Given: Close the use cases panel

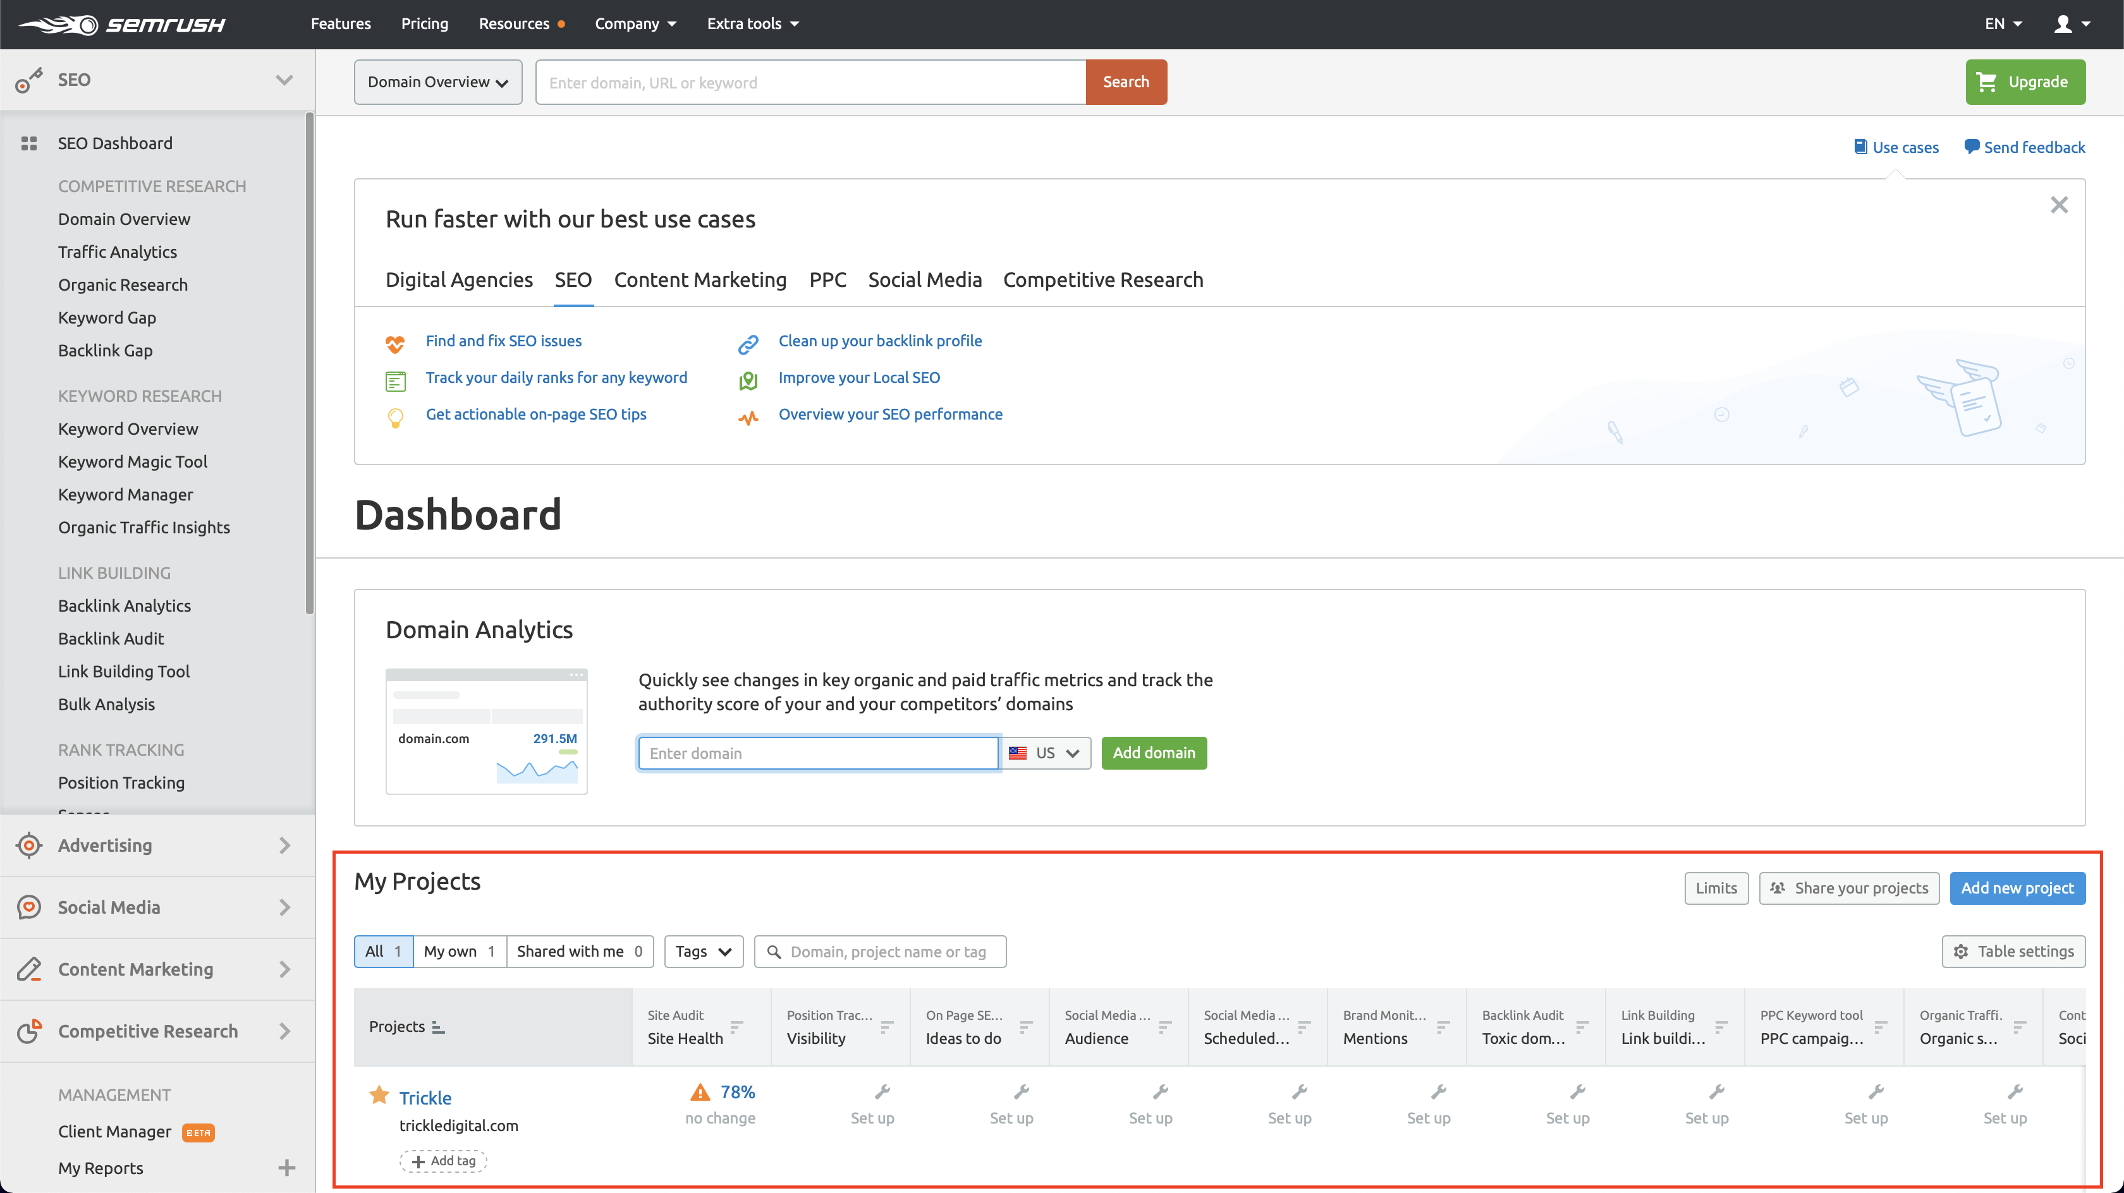Looking at the screenshot, I should coord(2059,205).
